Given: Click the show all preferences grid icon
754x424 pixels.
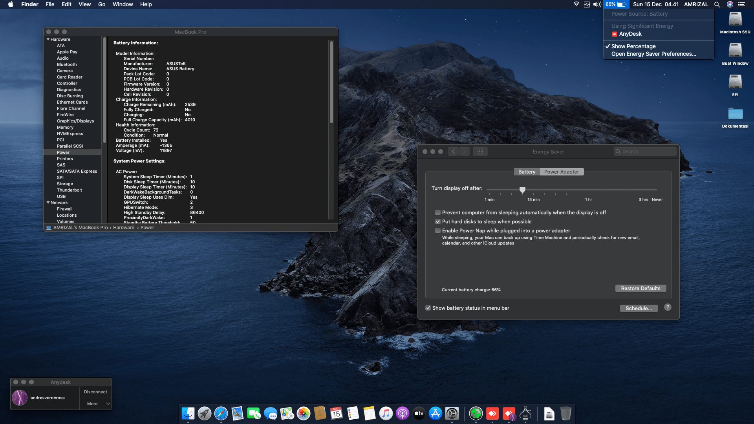Looking at the screenshot, I should [x=480, y=151].
